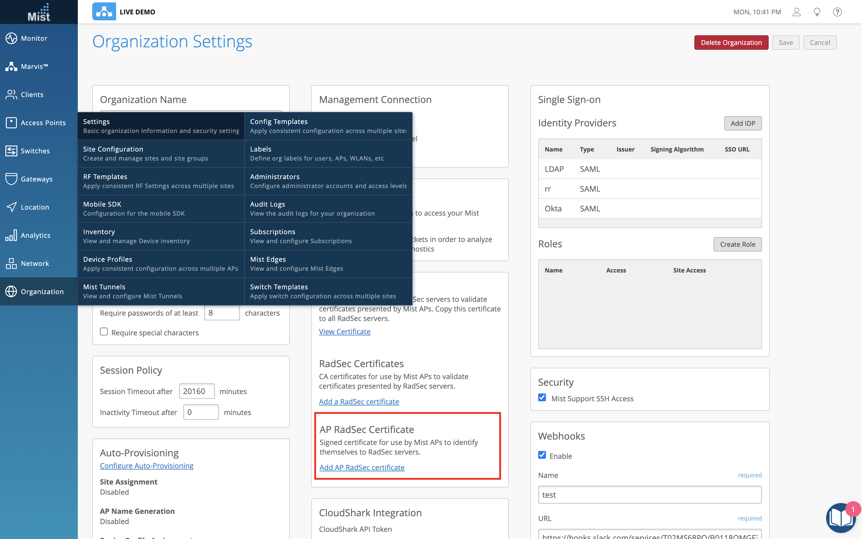Click the Gateways shield icon
862x539 pixels.
pyautogui.click(x=11, y=179)
